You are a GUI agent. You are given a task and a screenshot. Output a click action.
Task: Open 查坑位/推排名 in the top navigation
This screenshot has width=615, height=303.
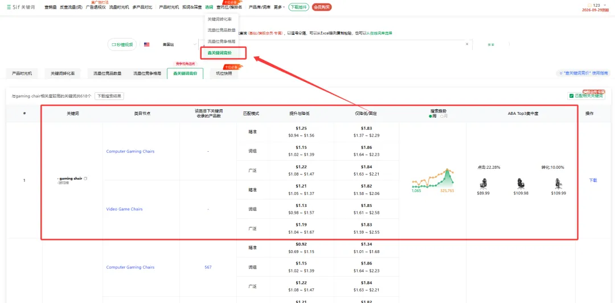[x=229, y=7]
